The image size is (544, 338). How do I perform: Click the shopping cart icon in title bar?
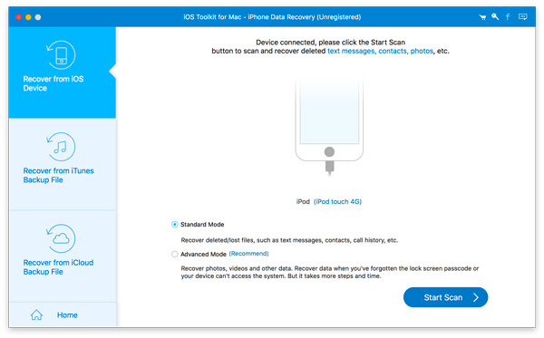click(482, 17)
